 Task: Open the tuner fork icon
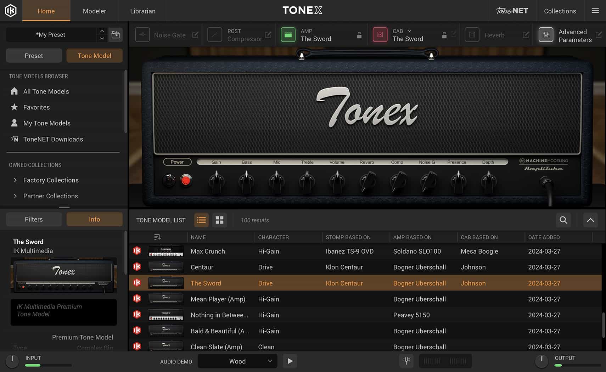pos(406,361)
